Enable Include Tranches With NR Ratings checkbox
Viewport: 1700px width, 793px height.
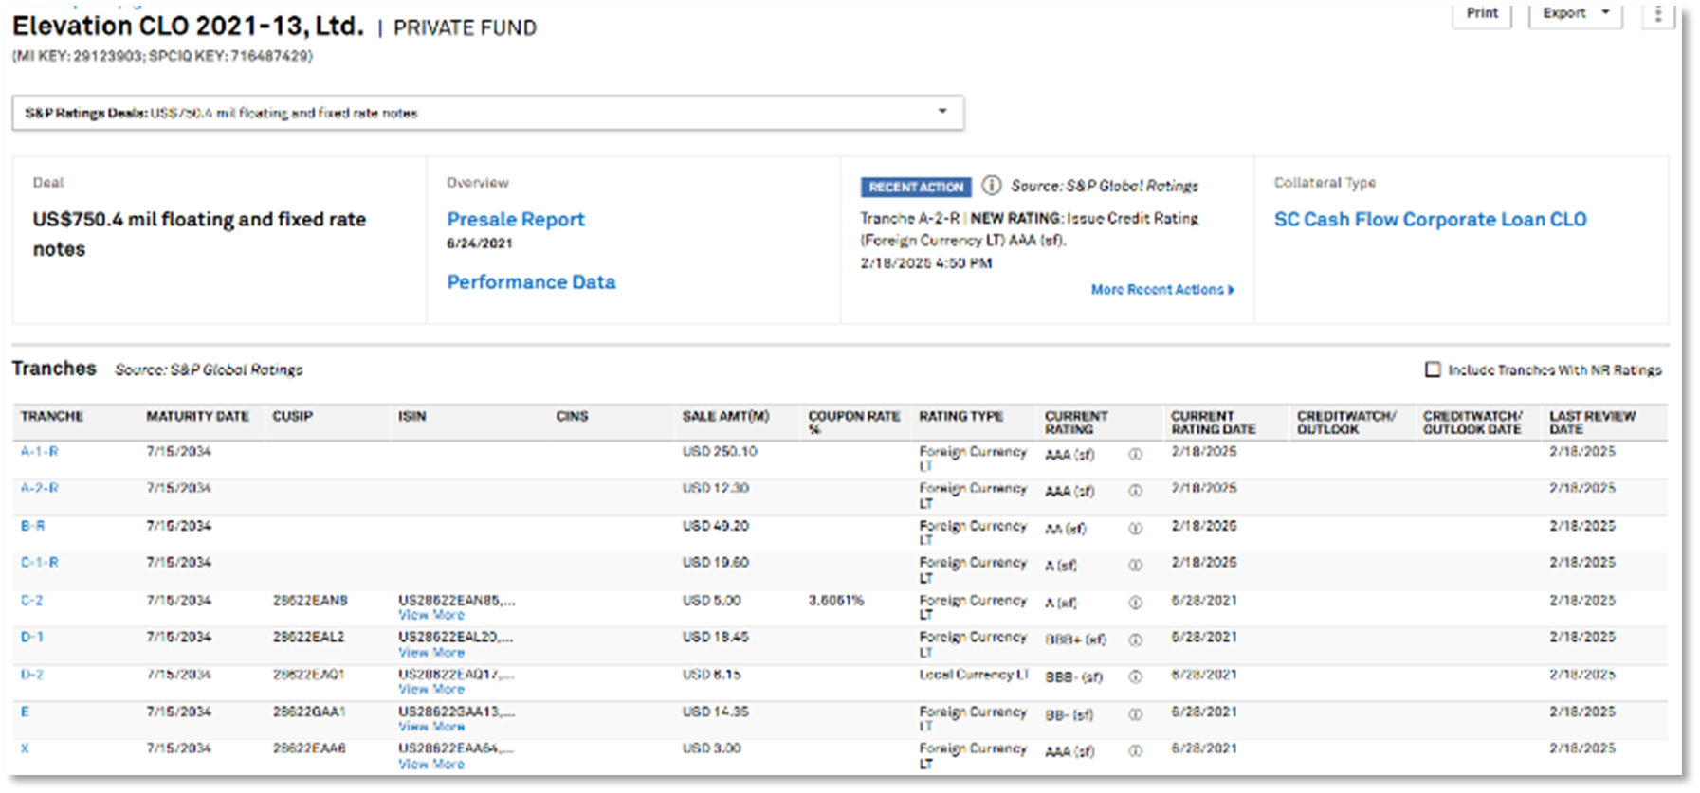click(1433, 369)
